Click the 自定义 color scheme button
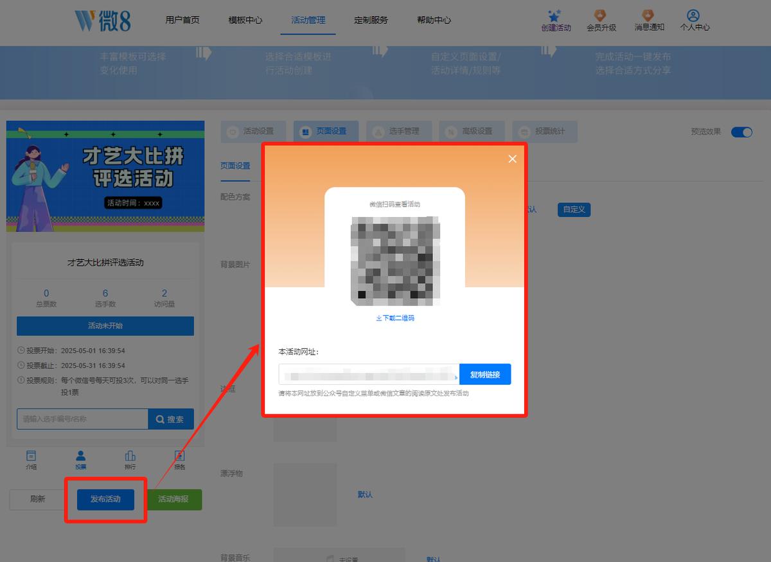The image size is (771, 562). [574, 209]
